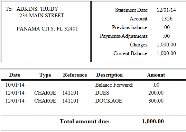
Task: Click the PANAMA CITY, FL 32401 line
Action: click(47, 29)
